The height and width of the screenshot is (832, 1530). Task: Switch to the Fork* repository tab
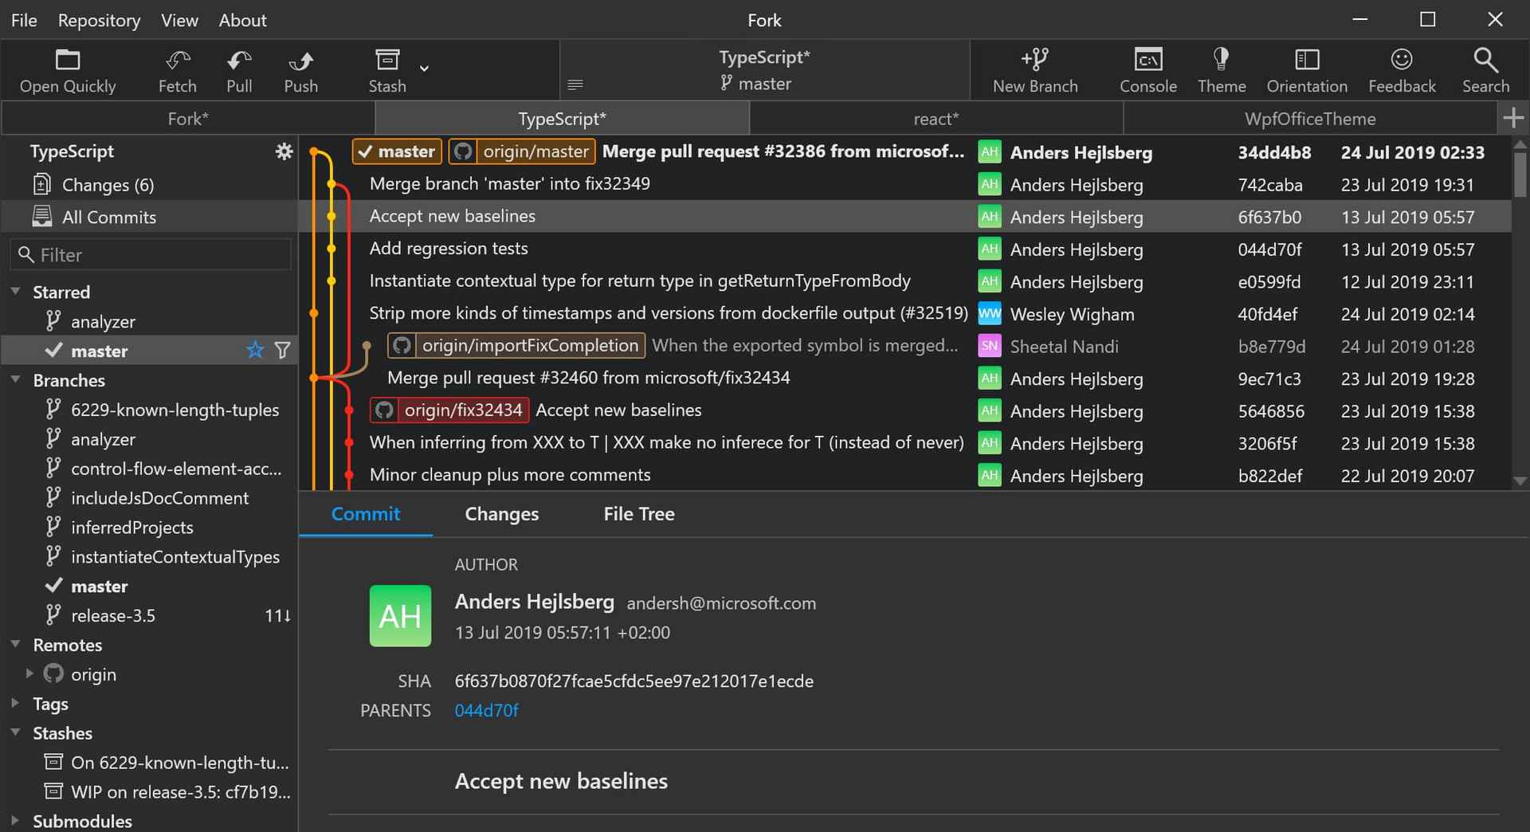pyautogui.click(x=188, y=119)
